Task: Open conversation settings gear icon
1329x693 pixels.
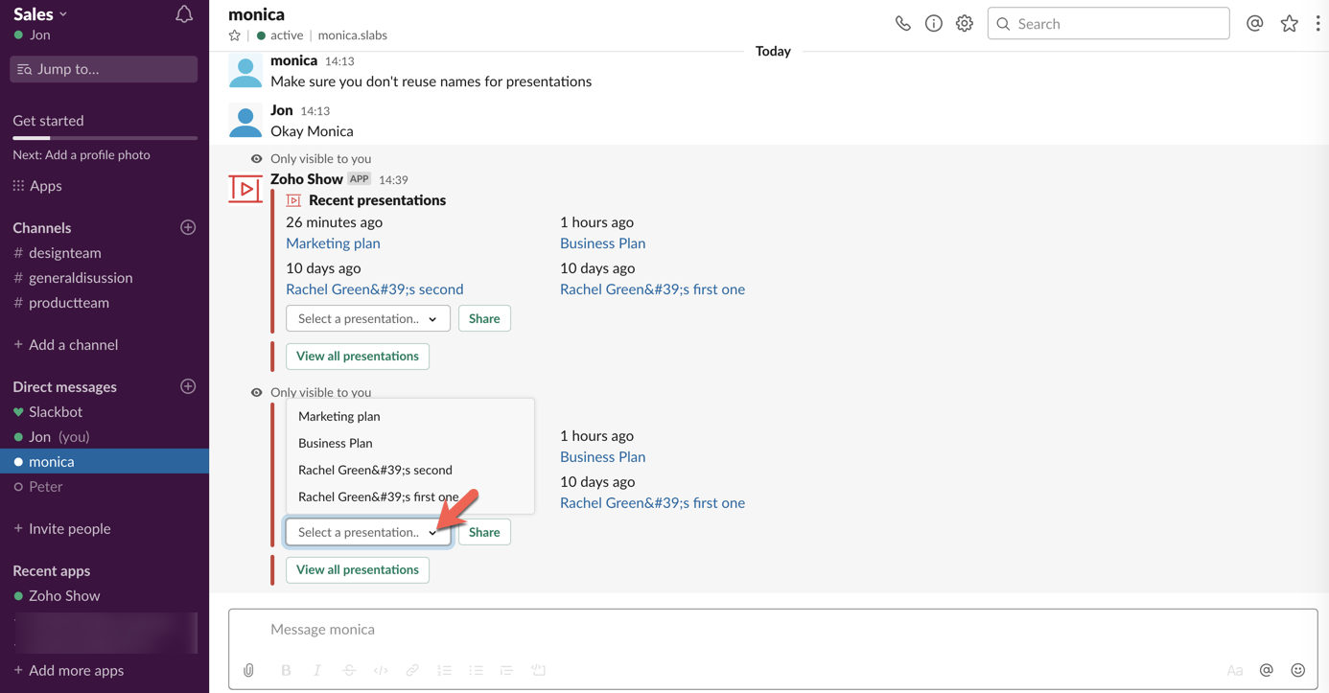Action: point(965,24)
